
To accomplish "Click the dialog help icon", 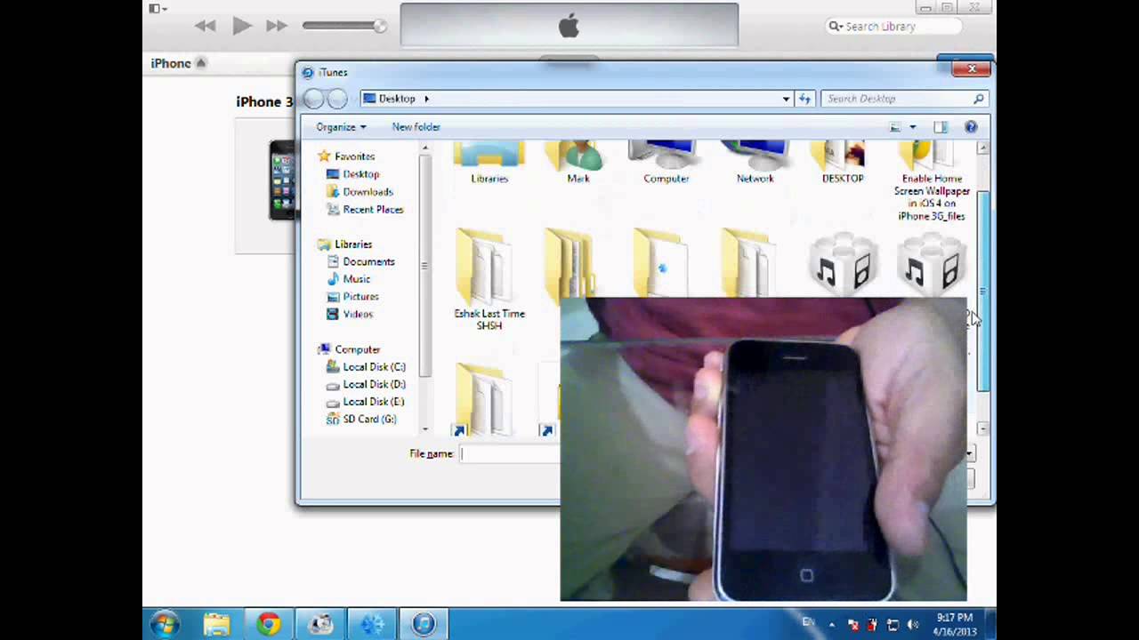I will 971,127.
